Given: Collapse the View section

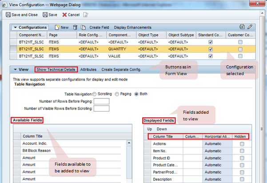Looking at the screenshot, I should (15, 70).
